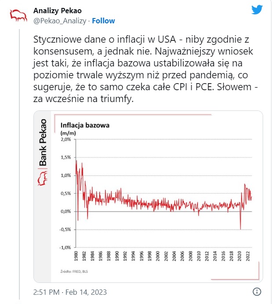Viewport: 275px width, 304px height.
Task: Click the 0,0% y-axis label
Action: click(65, 211)
